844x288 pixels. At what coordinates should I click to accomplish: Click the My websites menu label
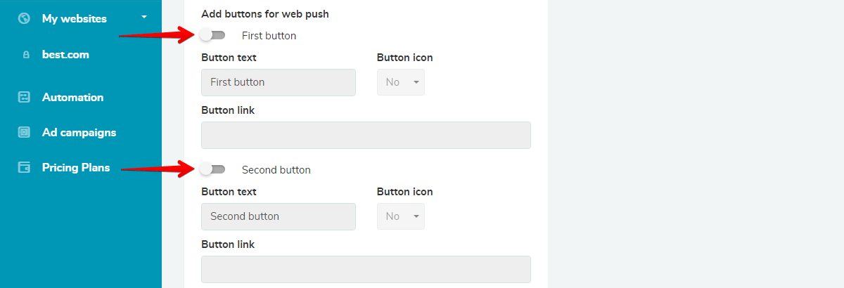pos(75,19)
